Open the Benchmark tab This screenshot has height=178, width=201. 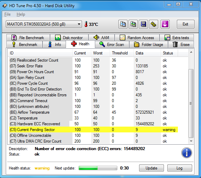coord(24,45)
